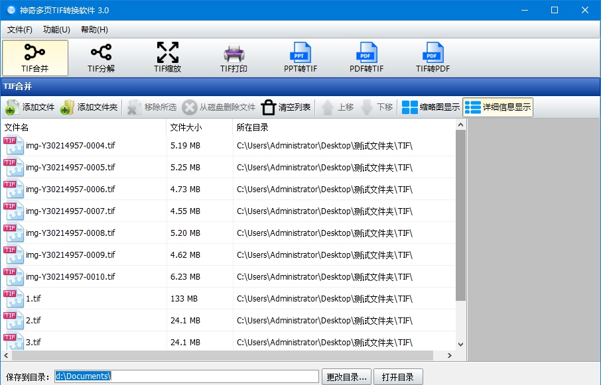Open the 文件(F) menu
Viewport: 601px width, 385px height.
(x=20, y=30)
